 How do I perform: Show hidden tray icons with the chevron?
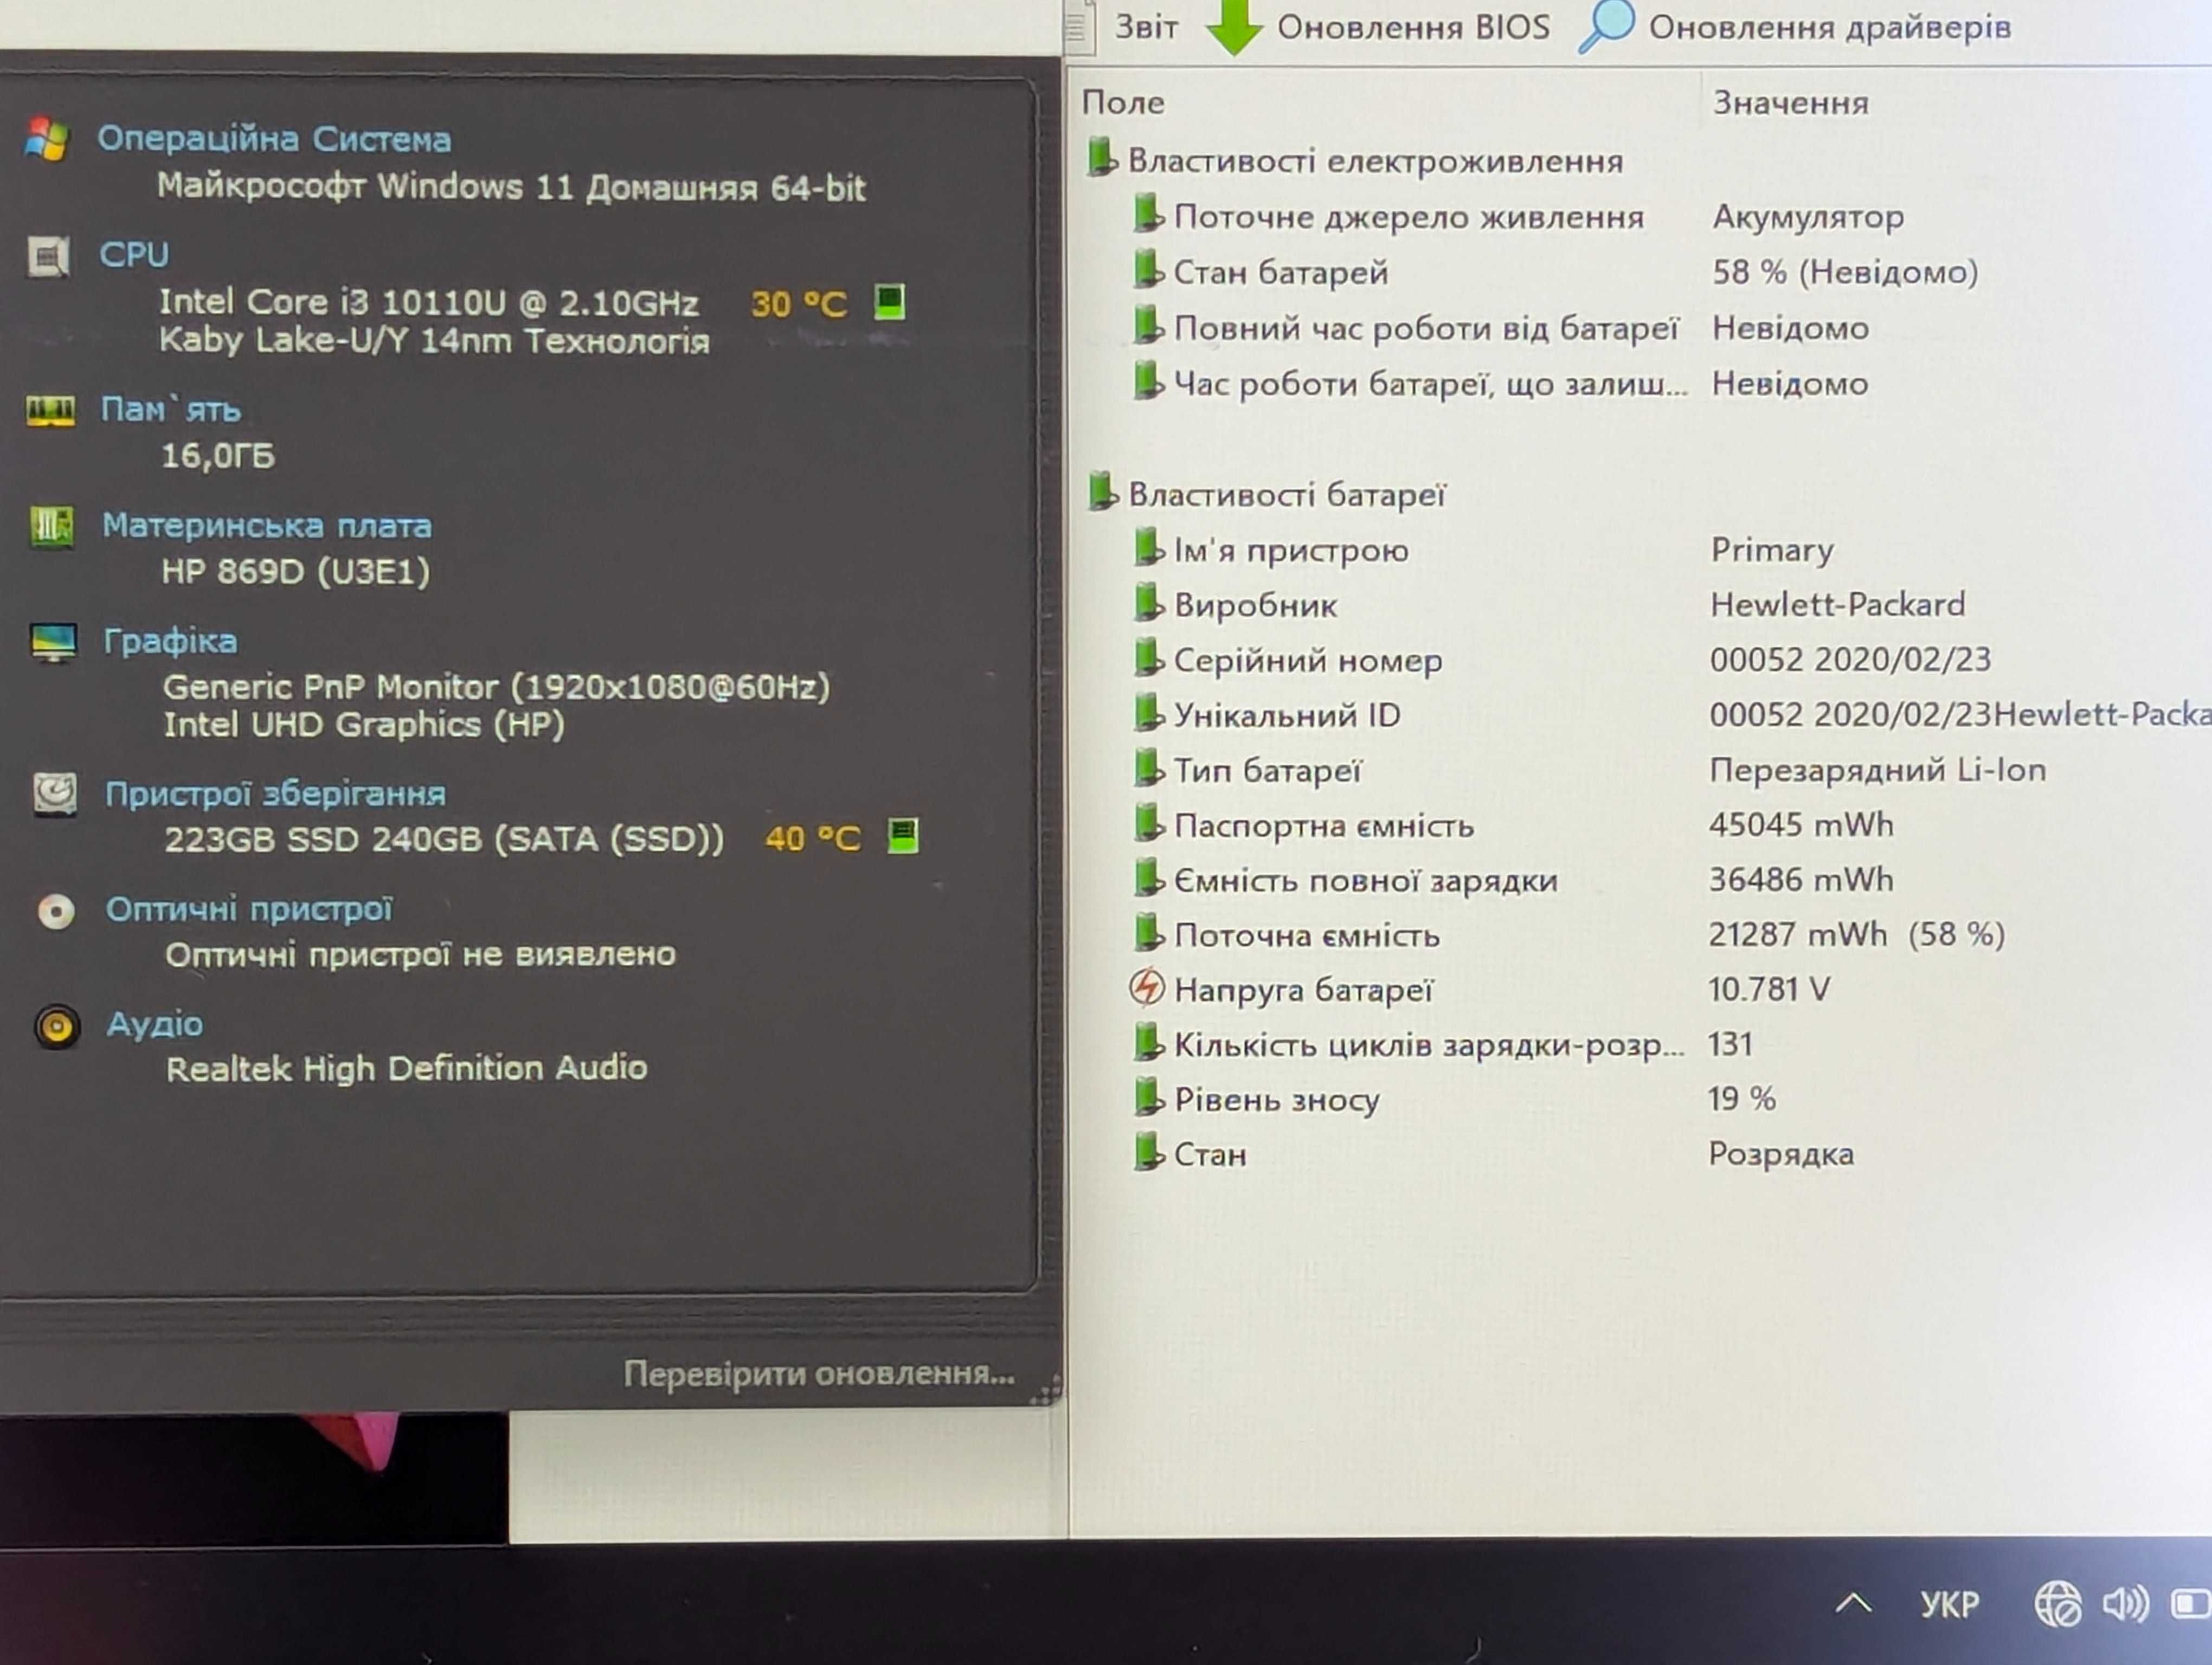tap(1853, 1604)
